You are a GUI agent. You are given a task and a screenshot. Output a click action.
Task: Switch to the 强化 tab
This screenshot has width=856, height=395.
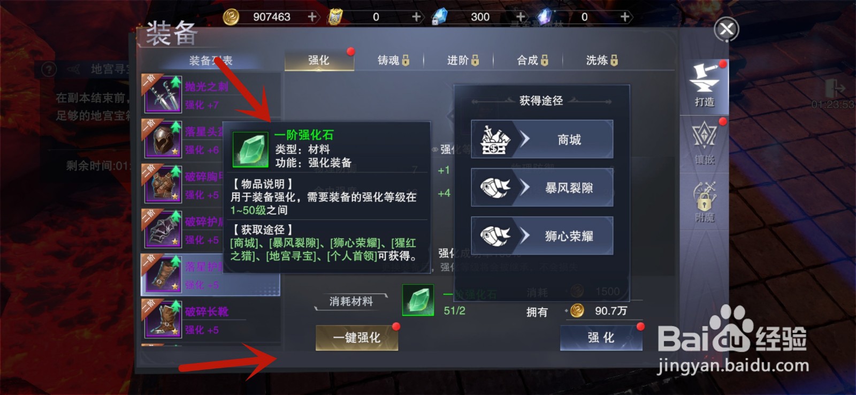319,60
